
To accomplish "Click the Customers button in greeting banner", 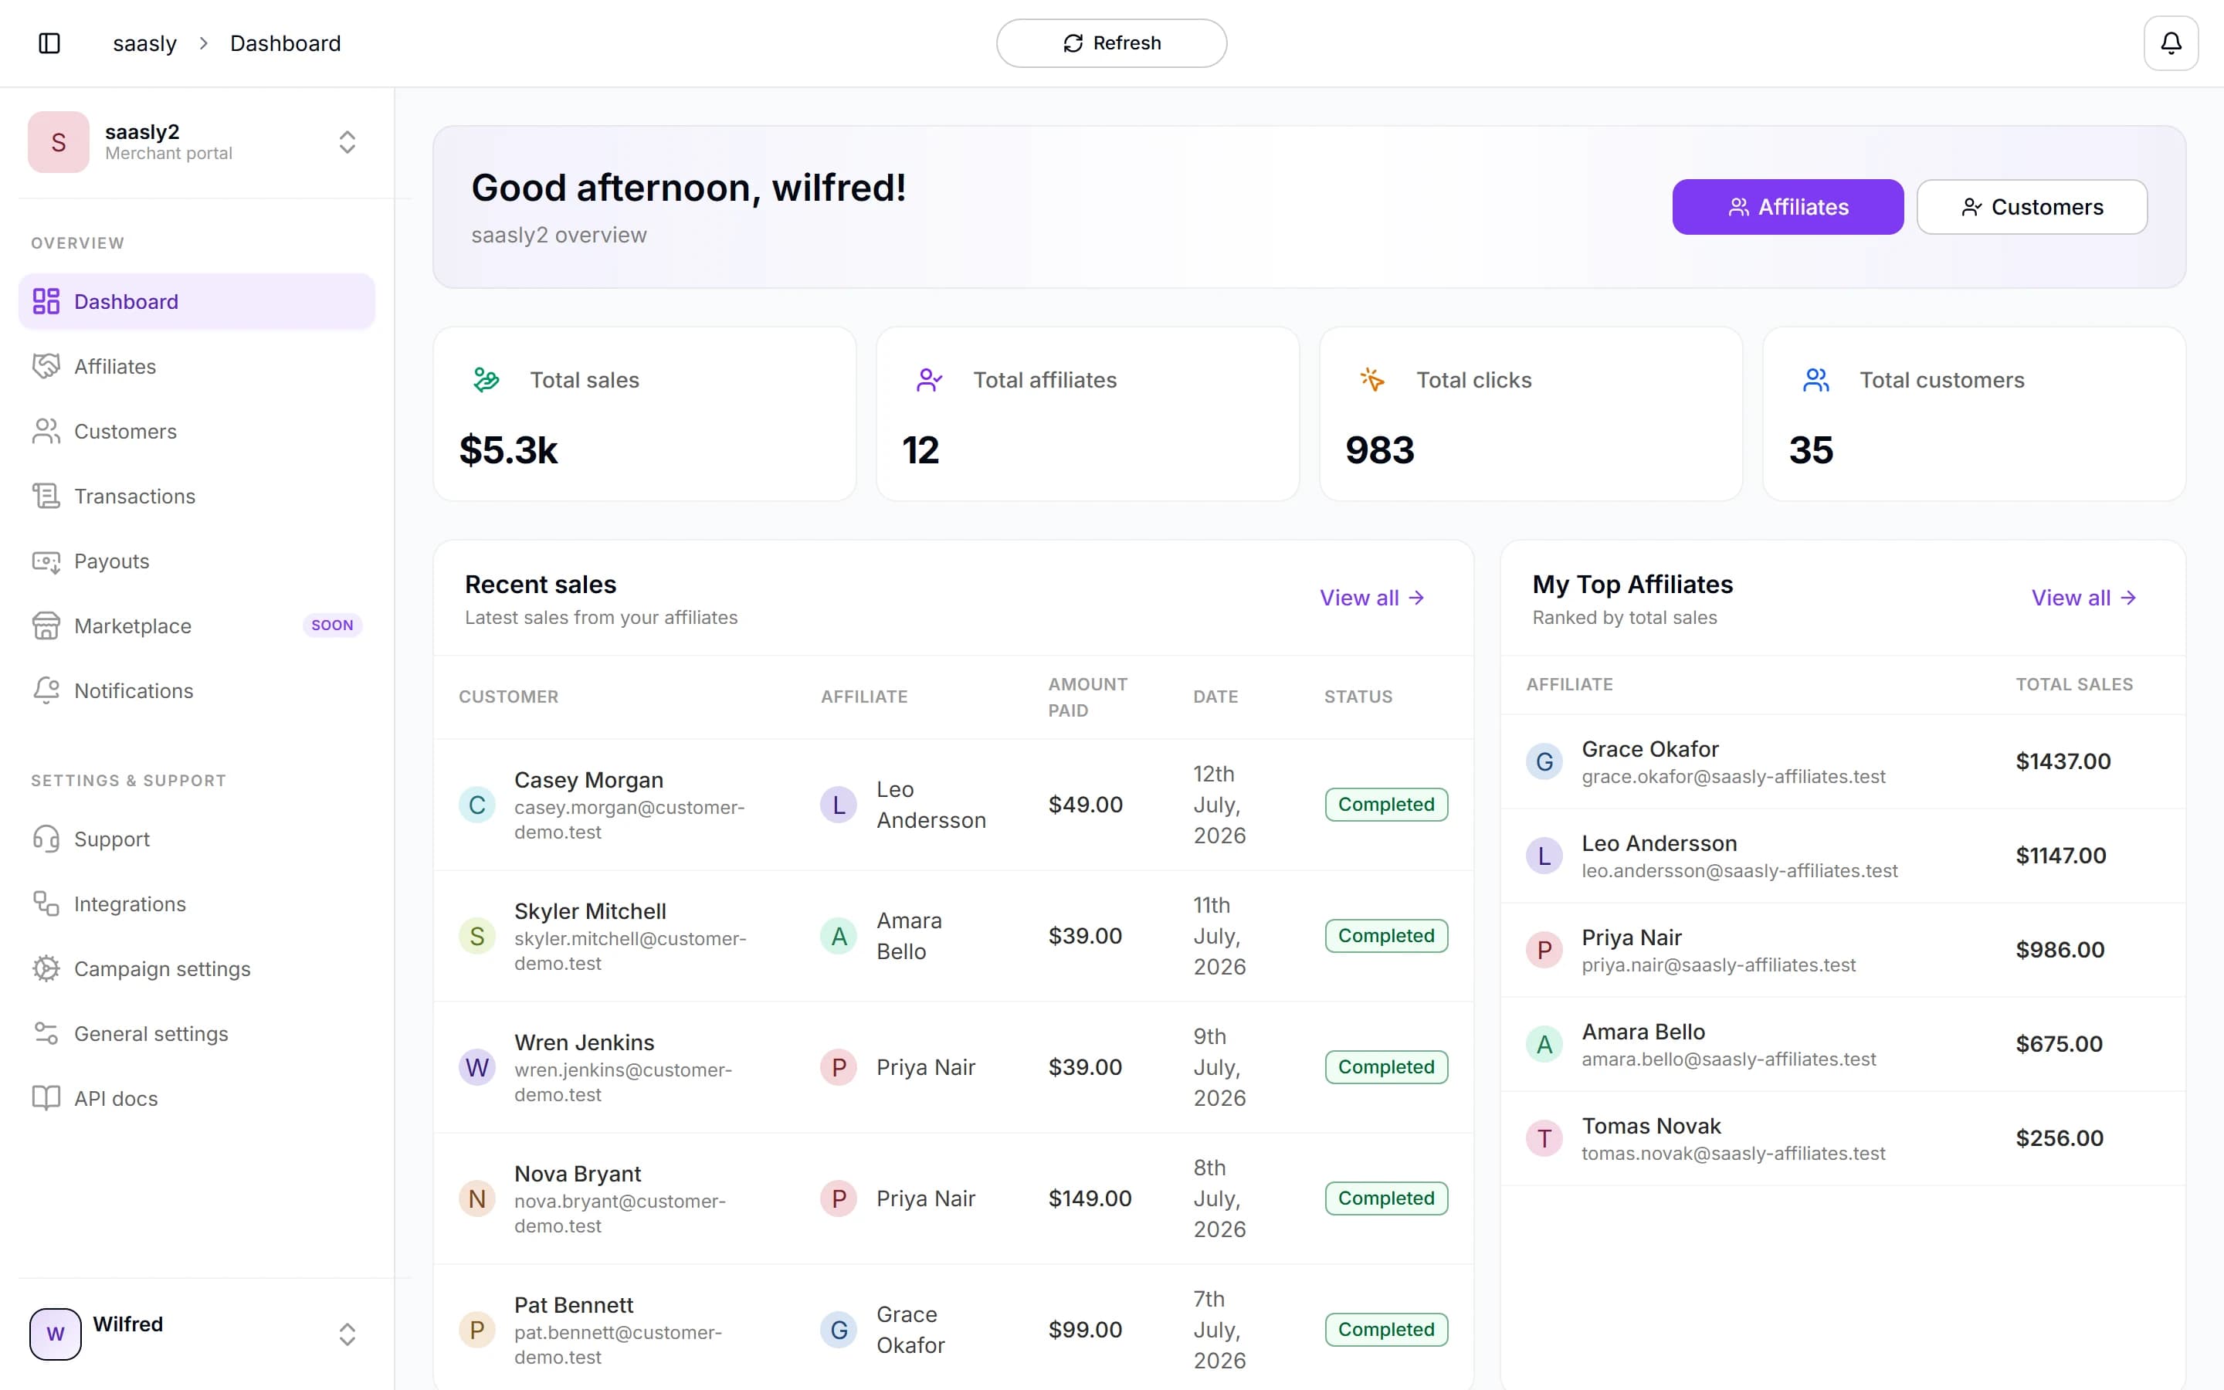I will point(2032,207).
